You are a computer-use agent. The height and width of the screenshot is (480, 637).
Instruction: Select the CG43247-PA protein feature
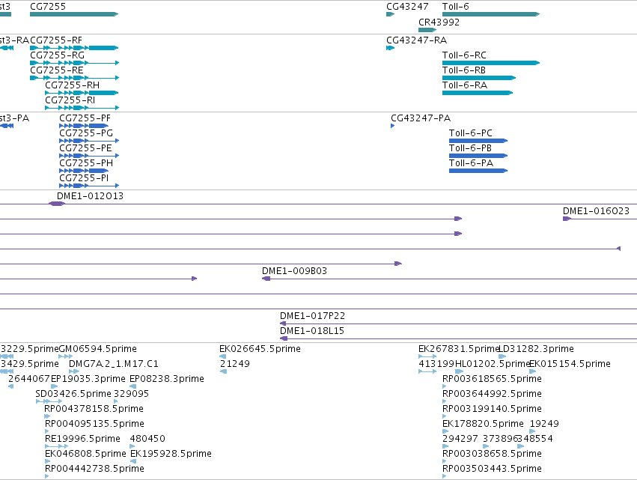(392, 126)
